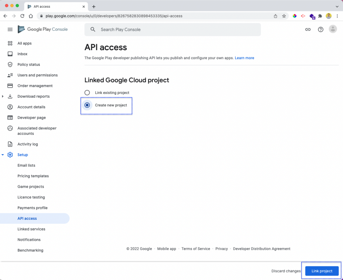The height and width of the screenshot is (280, 343).
Task: Select the Create new project radio button
Action: coord(87,105)
